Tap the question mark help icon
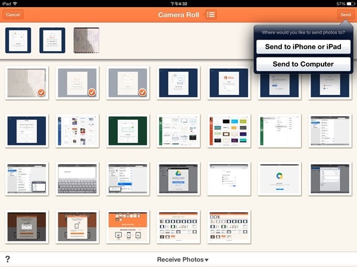Image resolution: width=357 pixels, height=267 pixels. tap(8, 259)
